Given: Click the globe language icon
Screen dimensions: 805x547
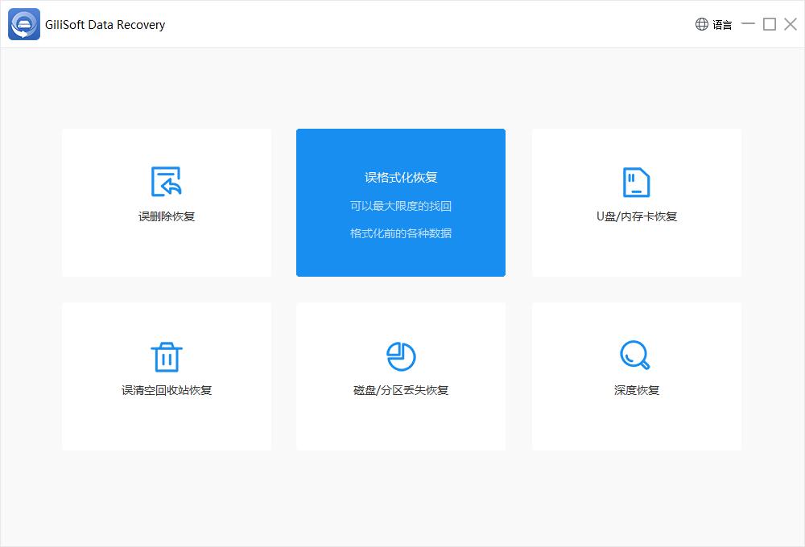Looking at the screenshot, I should [x=702, y=24].
